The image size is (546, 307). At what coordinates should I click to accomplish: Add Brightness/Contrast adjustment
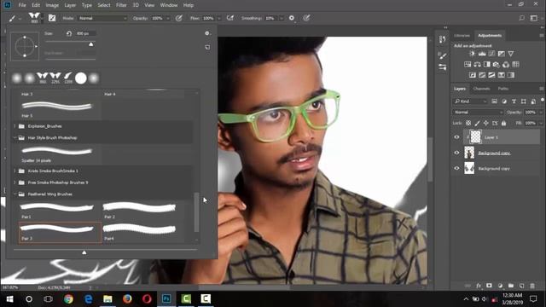click(473, 54)
